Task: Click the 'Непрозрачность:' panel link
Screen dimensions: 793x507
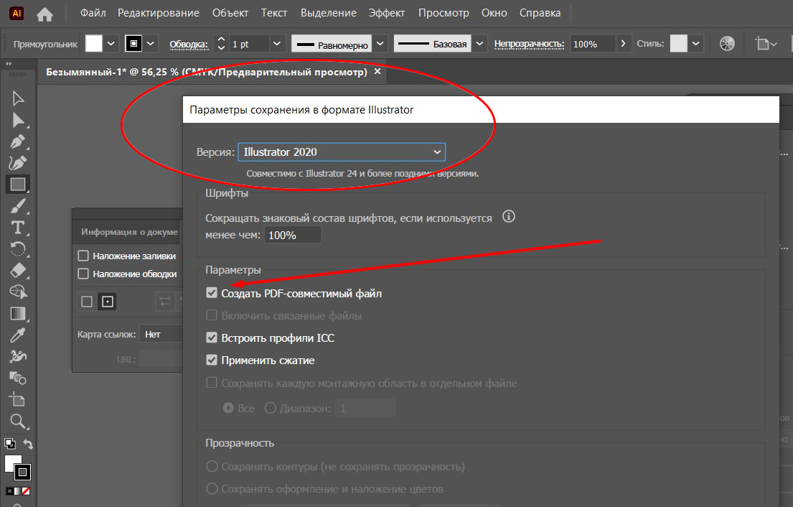Action: (529, 44)
